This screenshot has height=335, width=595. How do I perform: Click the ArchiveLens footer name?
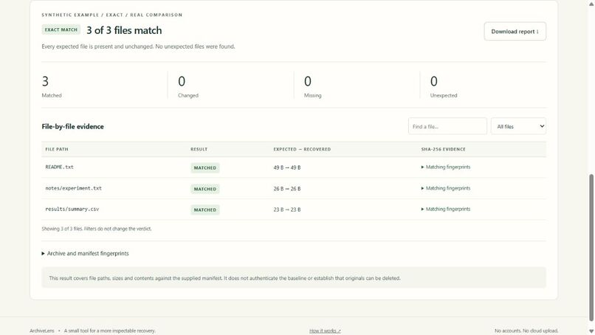(x=42, y=331)
